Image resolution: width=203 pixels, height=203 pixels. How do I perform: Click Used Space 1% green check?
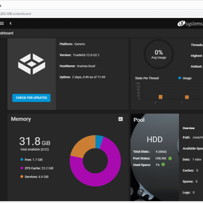(163, 164)
